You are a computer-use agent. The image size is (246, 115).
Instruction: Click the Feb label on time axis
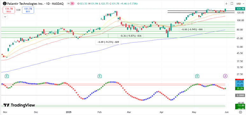99,112
